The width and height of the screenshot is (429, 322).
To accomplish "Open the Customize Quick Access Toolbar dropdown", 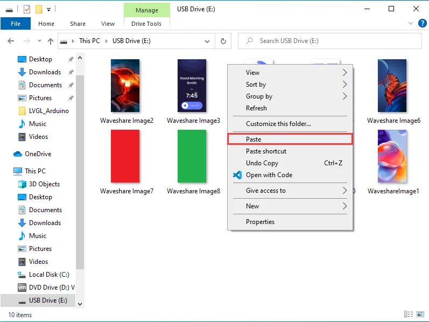I will pyautogui.click(x=49, y=9).
